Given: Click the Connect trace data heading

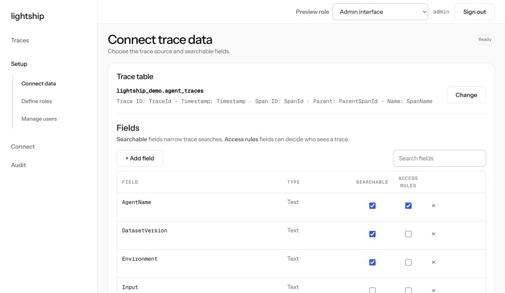Looking at the screenshot, I should (x=160, y=39).
